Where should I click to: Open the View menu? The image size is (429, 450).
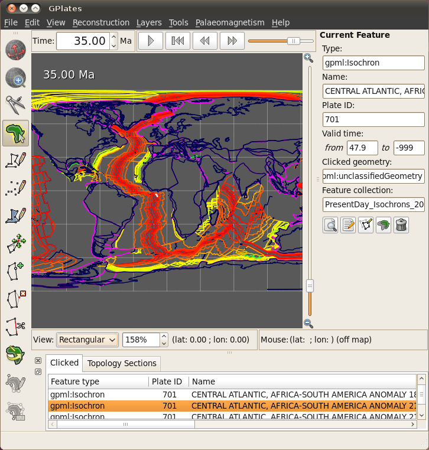[56, 22]
